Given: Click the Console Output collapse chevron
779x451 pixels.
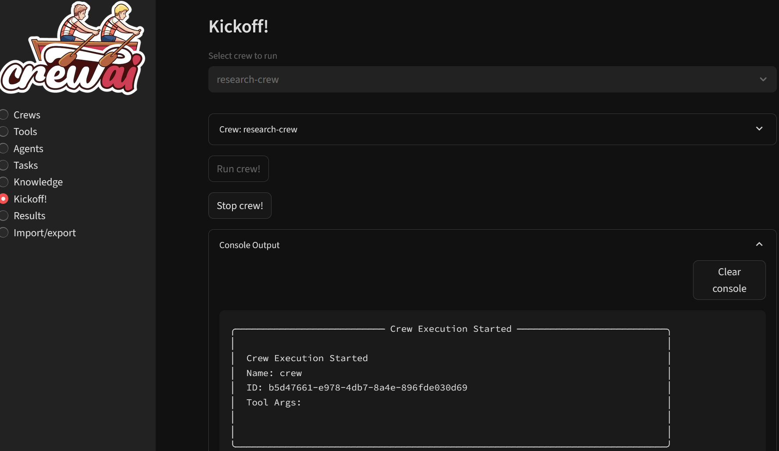Looking at the screenshot, I should click(759, 245).
